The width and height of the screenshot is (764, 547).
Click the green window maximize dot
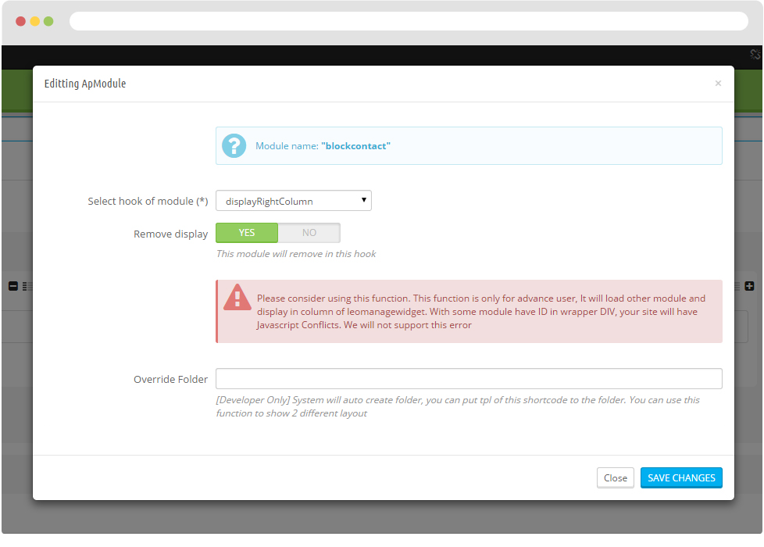point(48,21)
